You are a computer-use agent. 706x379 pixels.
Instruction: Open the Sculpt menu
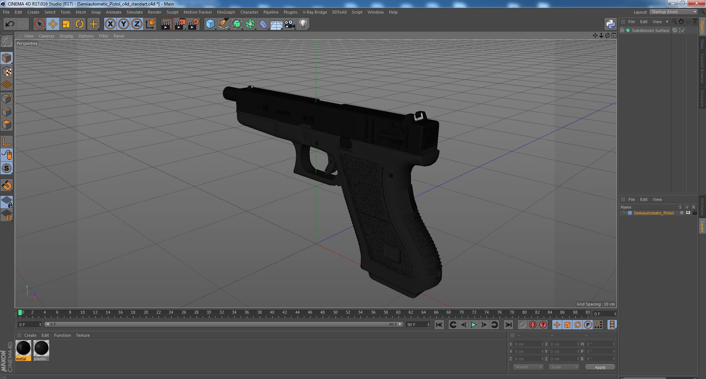(172, 12)
